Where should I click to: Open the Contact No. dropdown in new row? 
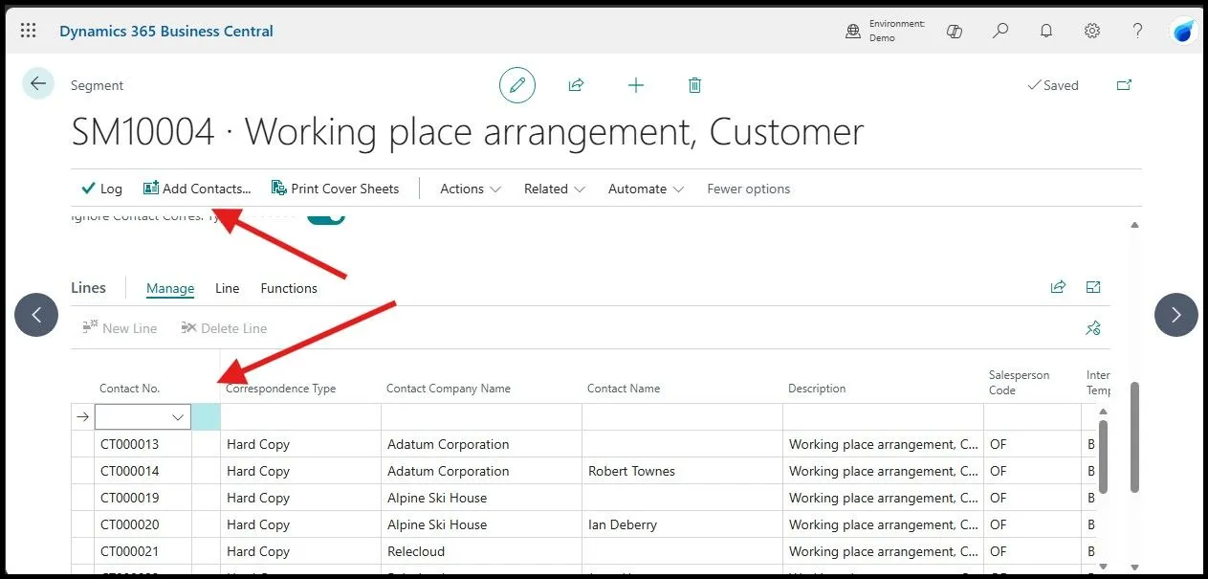coord(178,417)
